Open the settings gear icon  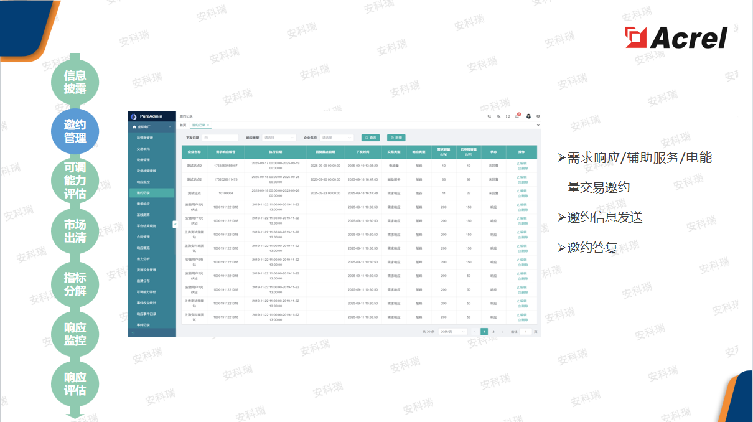click(x=538, y=116)
